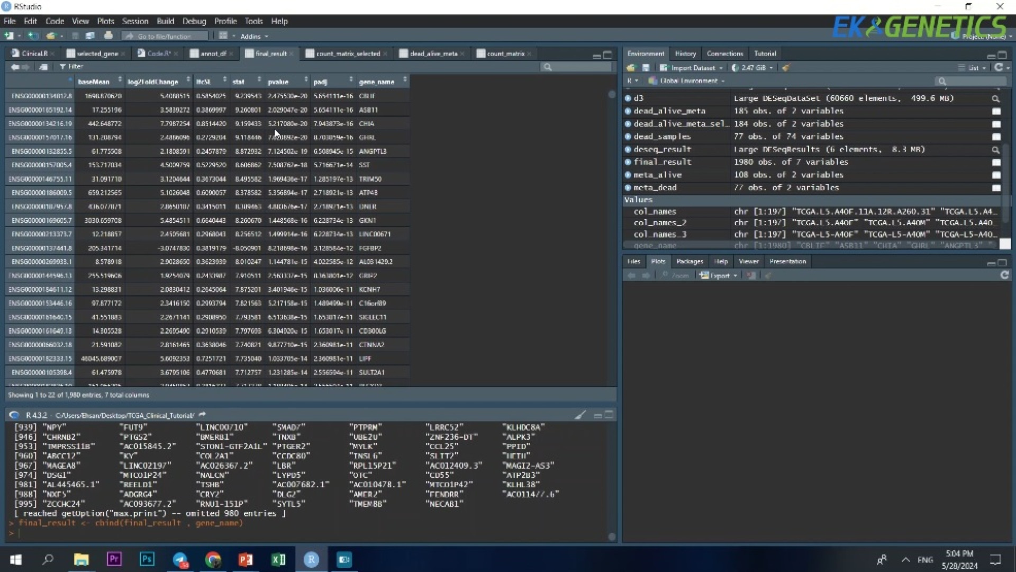Click the Go to file/function field
Image resolution: width=1016 pixels, height=572 pixels.
165,36
